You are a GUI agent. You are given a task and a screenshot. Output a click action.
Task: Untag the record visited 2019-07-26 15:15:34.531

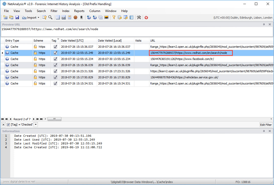(56, 83)
